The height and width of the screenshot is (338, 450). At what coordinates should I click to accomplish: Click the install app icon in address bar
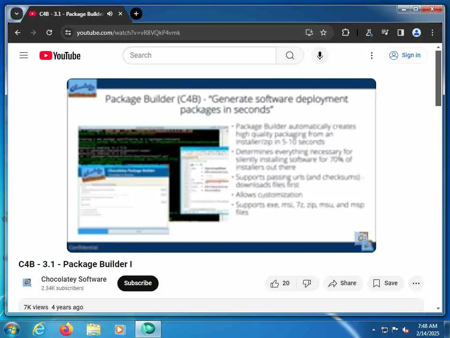click(x=309, y=33)
